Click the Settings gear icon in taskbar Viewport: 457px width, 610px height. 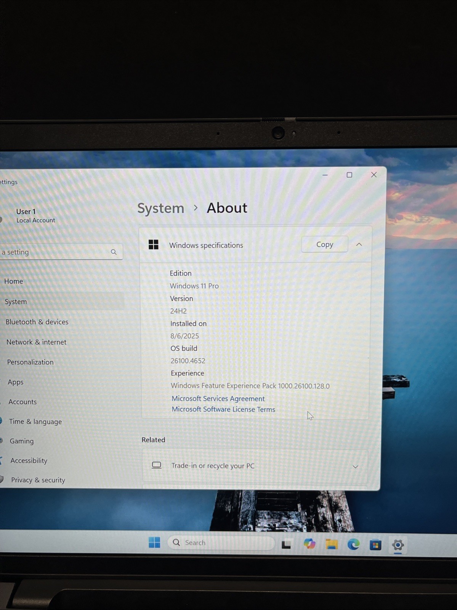point(398,545)
